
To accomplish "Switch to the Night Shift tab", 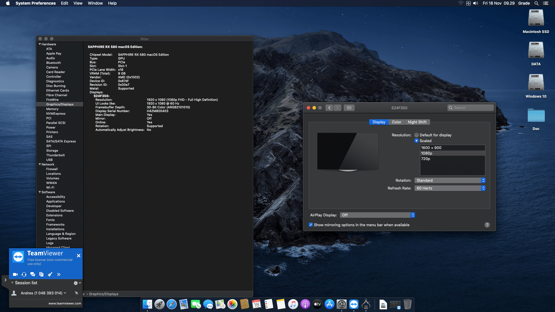I will [x=417, y=122].
